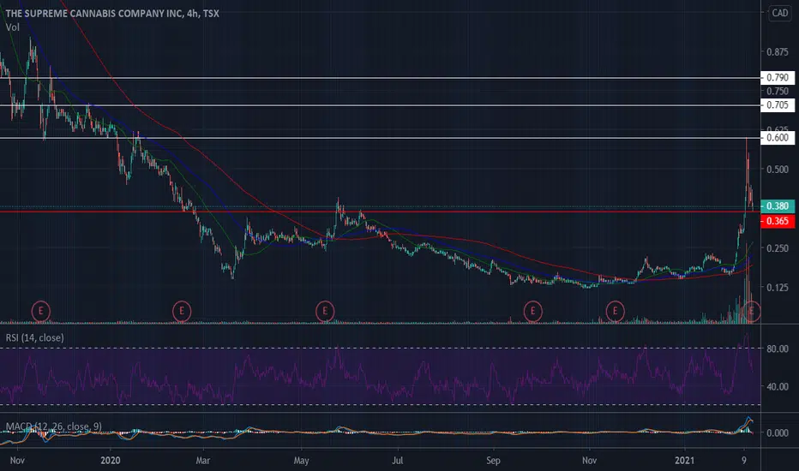This screenshot has width=799, height=471.
Task: Select the 0.600 resistance level label
Action: (x=777, y=138)
